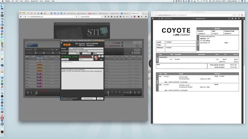Switch PDF viewer to presentation mode
Image resolution: width=248 pixels, height=139 pixels.
click(229, 19)
